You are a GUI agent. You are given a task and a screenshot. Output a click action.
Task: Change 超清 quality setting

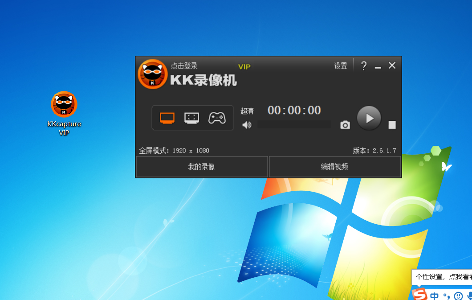pyautogui.click(x=247, y=111)
